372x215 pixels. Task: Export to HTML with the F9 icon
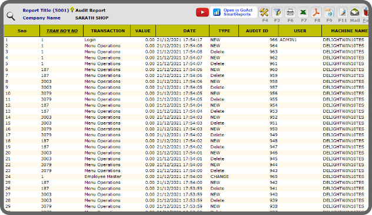pos(329,12)
